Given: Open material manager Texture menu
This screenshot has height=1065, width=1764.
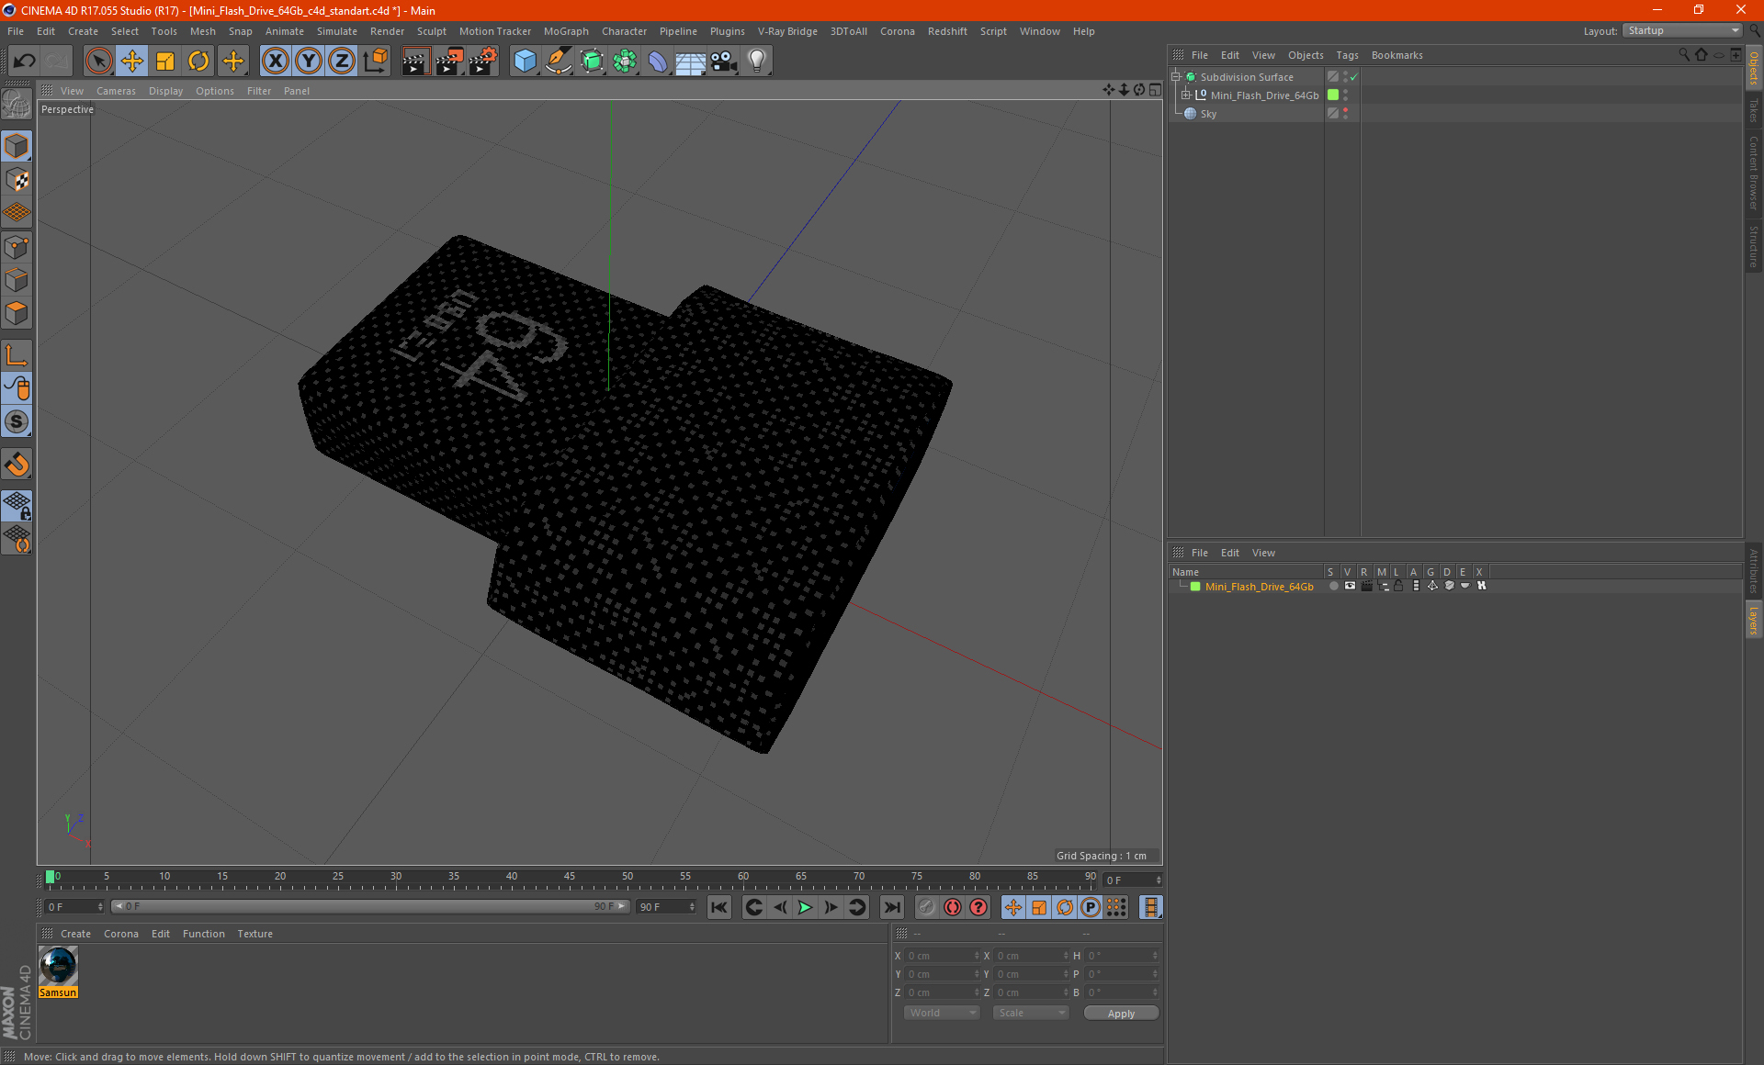Looking at the screenshot, I should click(254, 934).
